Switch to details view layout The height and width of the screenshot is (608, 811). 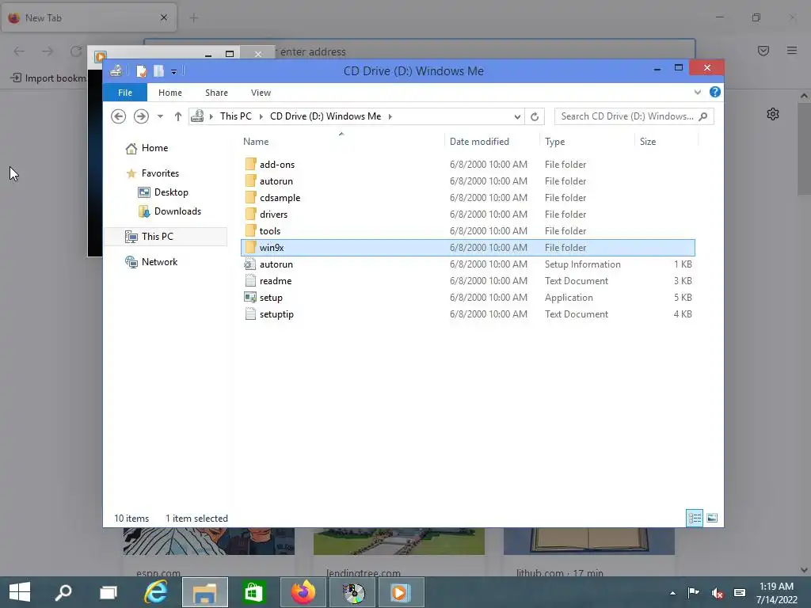694,518
